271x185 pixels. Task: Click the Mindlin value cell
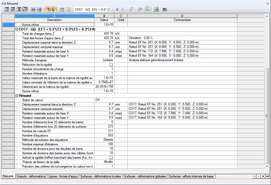[x=104, y=162]
